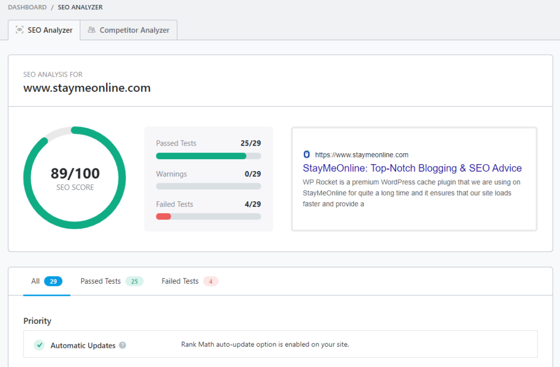Click the red 4 count badge
Screen dimensions: 560x367
point(211,281)
